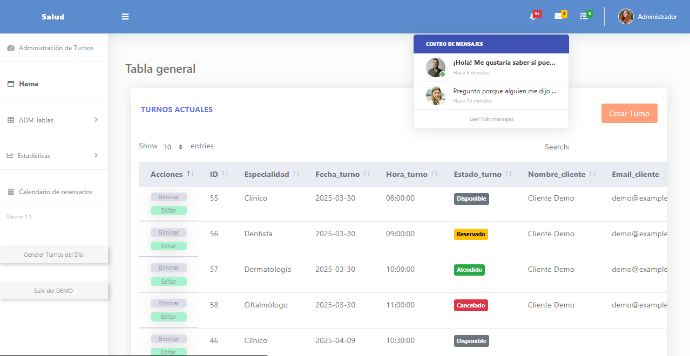
Task: Click the Estadísticas chart icon
Action: (x=10, y=156)
